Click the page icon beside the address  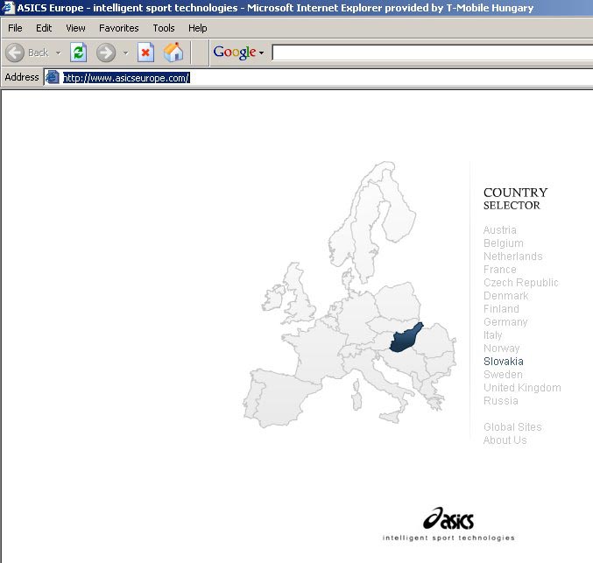pos(53,78)
